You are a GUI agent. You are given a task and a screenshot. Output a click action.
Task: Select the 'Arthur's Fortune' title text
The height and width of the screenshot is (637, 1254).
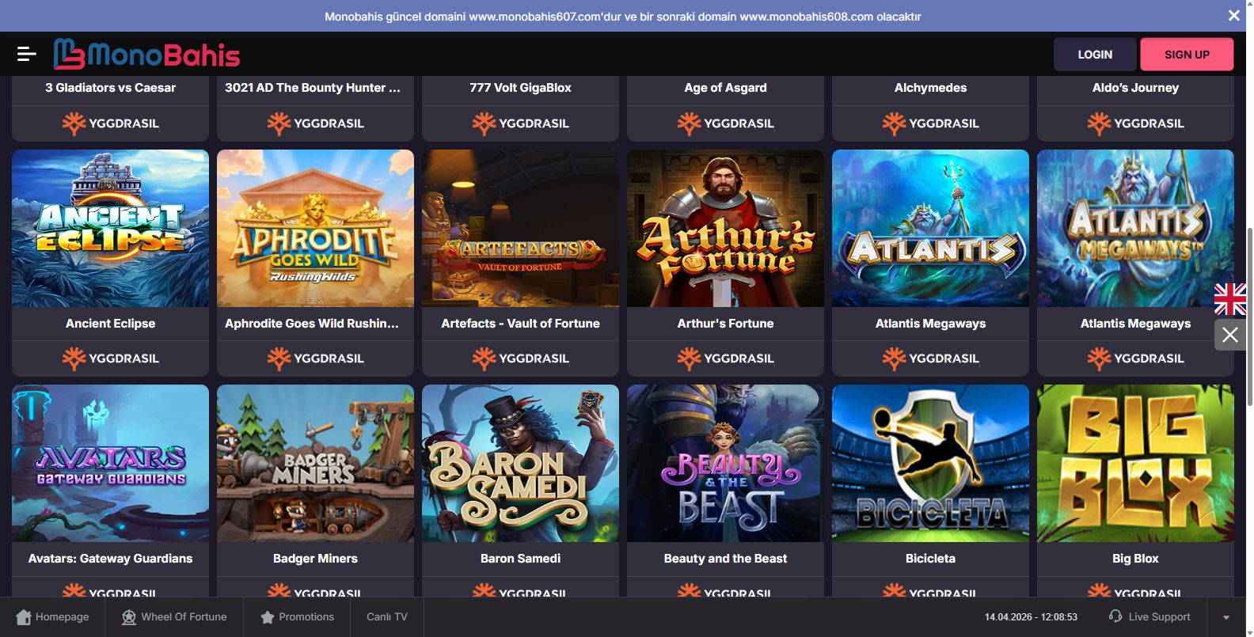(726, 324)
